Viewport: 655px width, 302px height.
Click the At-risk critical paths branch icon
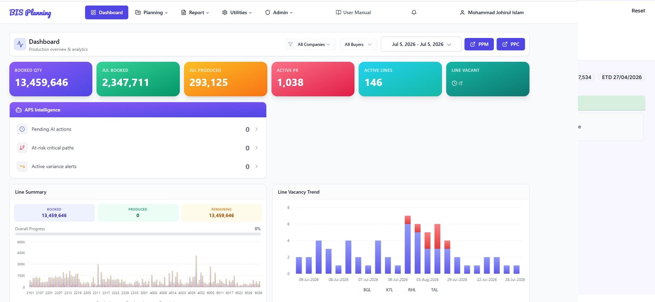[x=22, y=148]
